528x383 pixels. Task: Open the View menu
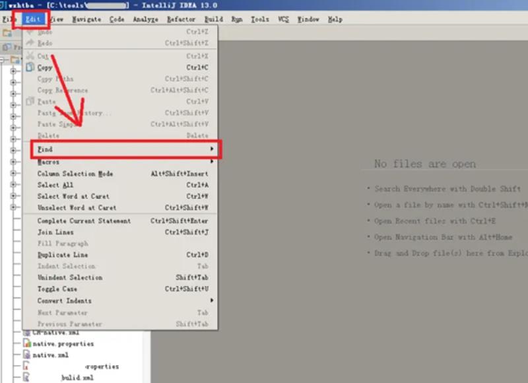(56, 19)
